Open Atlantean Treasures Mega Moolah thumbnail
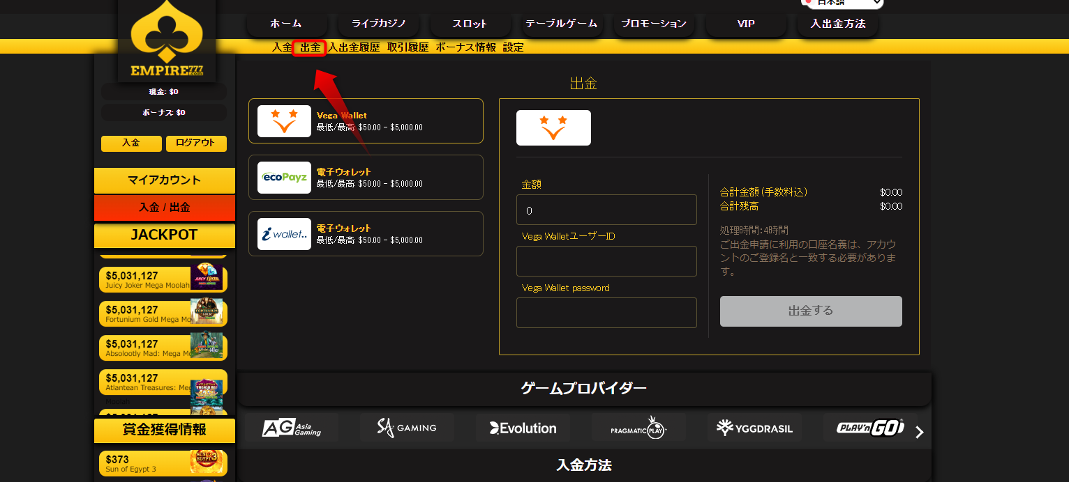Image resolution: width=1069 pixels, height=482 pixels. click(x=207, y=393)
